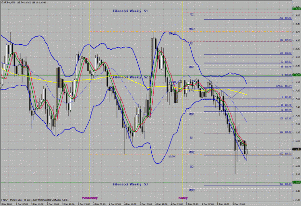Click the '262 116.83' Fibonacci level label
This screenshot has width=301, height=206.
(286, 132)
